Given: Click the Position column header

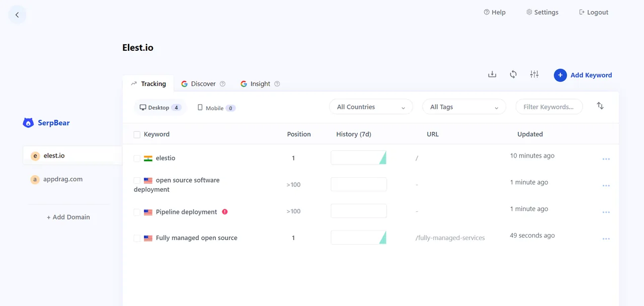Looking at the screenshot, I should (x=299, y=134).
